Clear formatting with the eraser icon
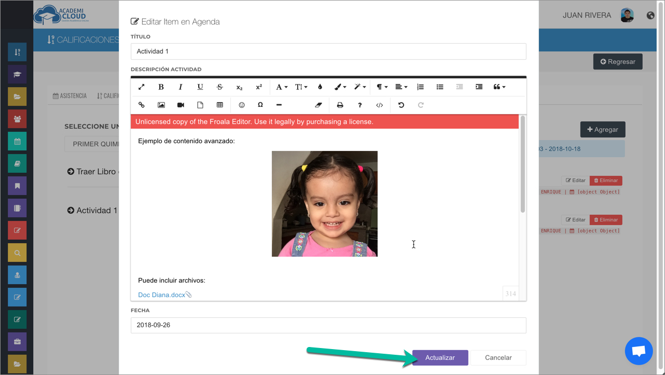The width and height of the screenshot is (665, 375). [x=318, y=105]
